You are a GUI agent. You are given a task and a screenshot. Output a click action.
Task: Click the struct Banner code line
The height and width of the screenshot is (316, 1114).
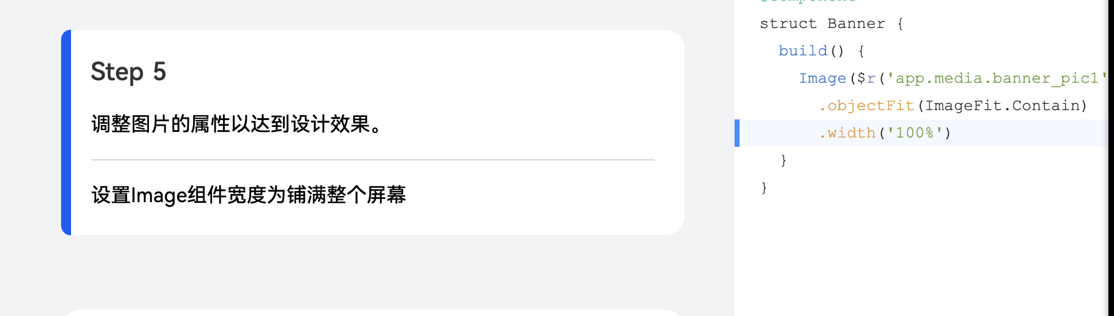pos(832,24)
